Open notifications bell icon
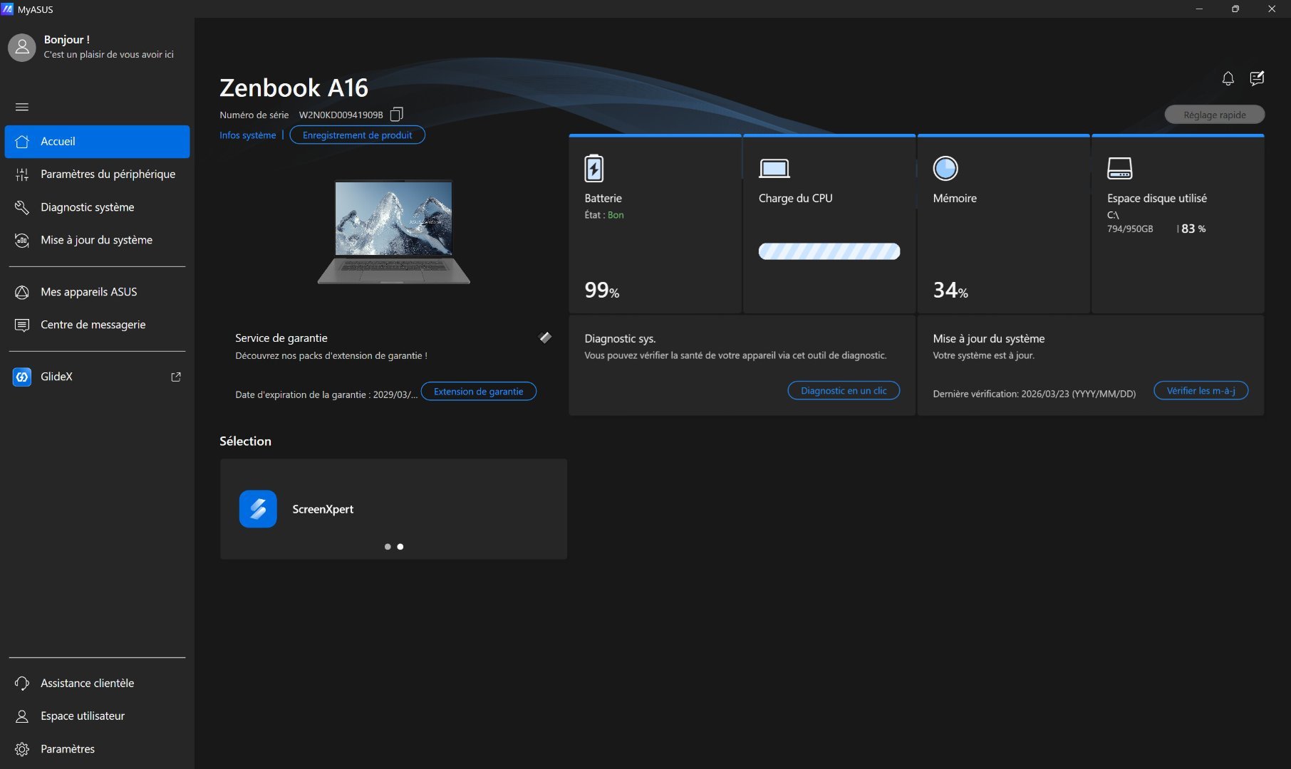 click(1228, 78)
